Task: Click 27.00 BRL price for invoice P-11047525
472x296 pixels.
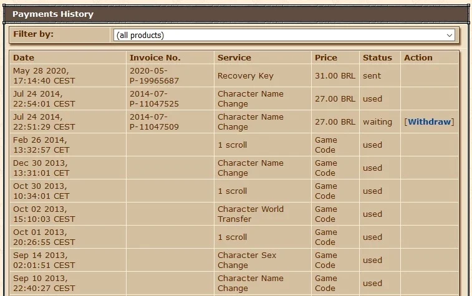Action: 335,98
